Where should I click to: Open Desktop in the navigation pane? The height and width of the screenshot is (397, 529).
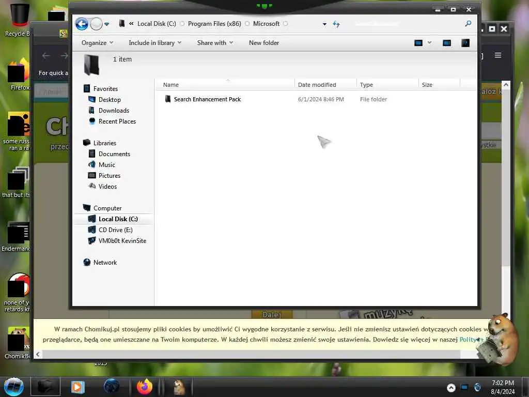pyautogui.click(x=110, y=100)
